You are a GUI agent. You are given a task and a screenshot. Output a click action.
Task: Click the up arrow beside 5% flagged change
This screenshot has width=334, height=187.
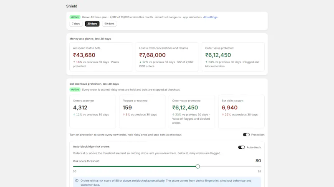pos(124,115)
